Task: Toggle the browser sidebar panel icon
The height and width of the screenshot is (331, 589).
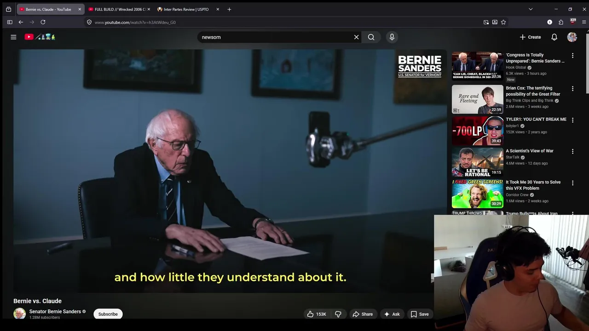Action: (10, 22)
